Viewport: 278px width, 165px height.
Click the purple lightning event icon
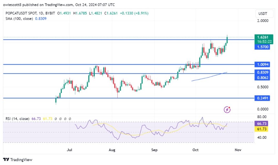pyautogui.click(x=227, y=109)
